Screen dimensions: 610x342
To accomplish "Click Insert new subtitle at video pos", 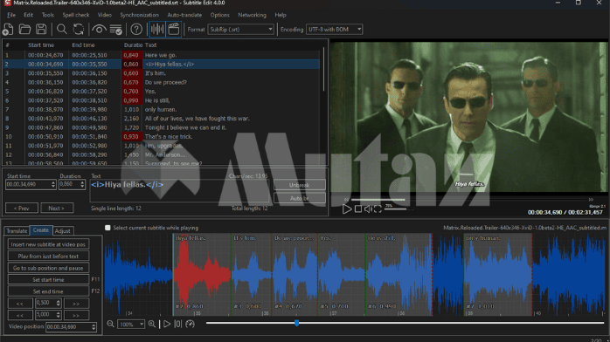I will point(48,244).
